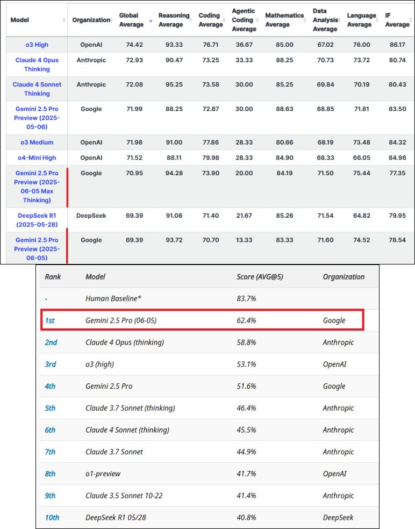Open Gemini 2.5 Pro Preview 06-05 Max Thinking link
Image resolution: width=415 pixels, height=529 pixels.
point(37,187)
